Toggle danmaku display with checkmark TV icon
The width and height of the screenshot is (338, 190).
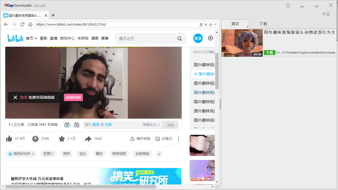(67, 125)
